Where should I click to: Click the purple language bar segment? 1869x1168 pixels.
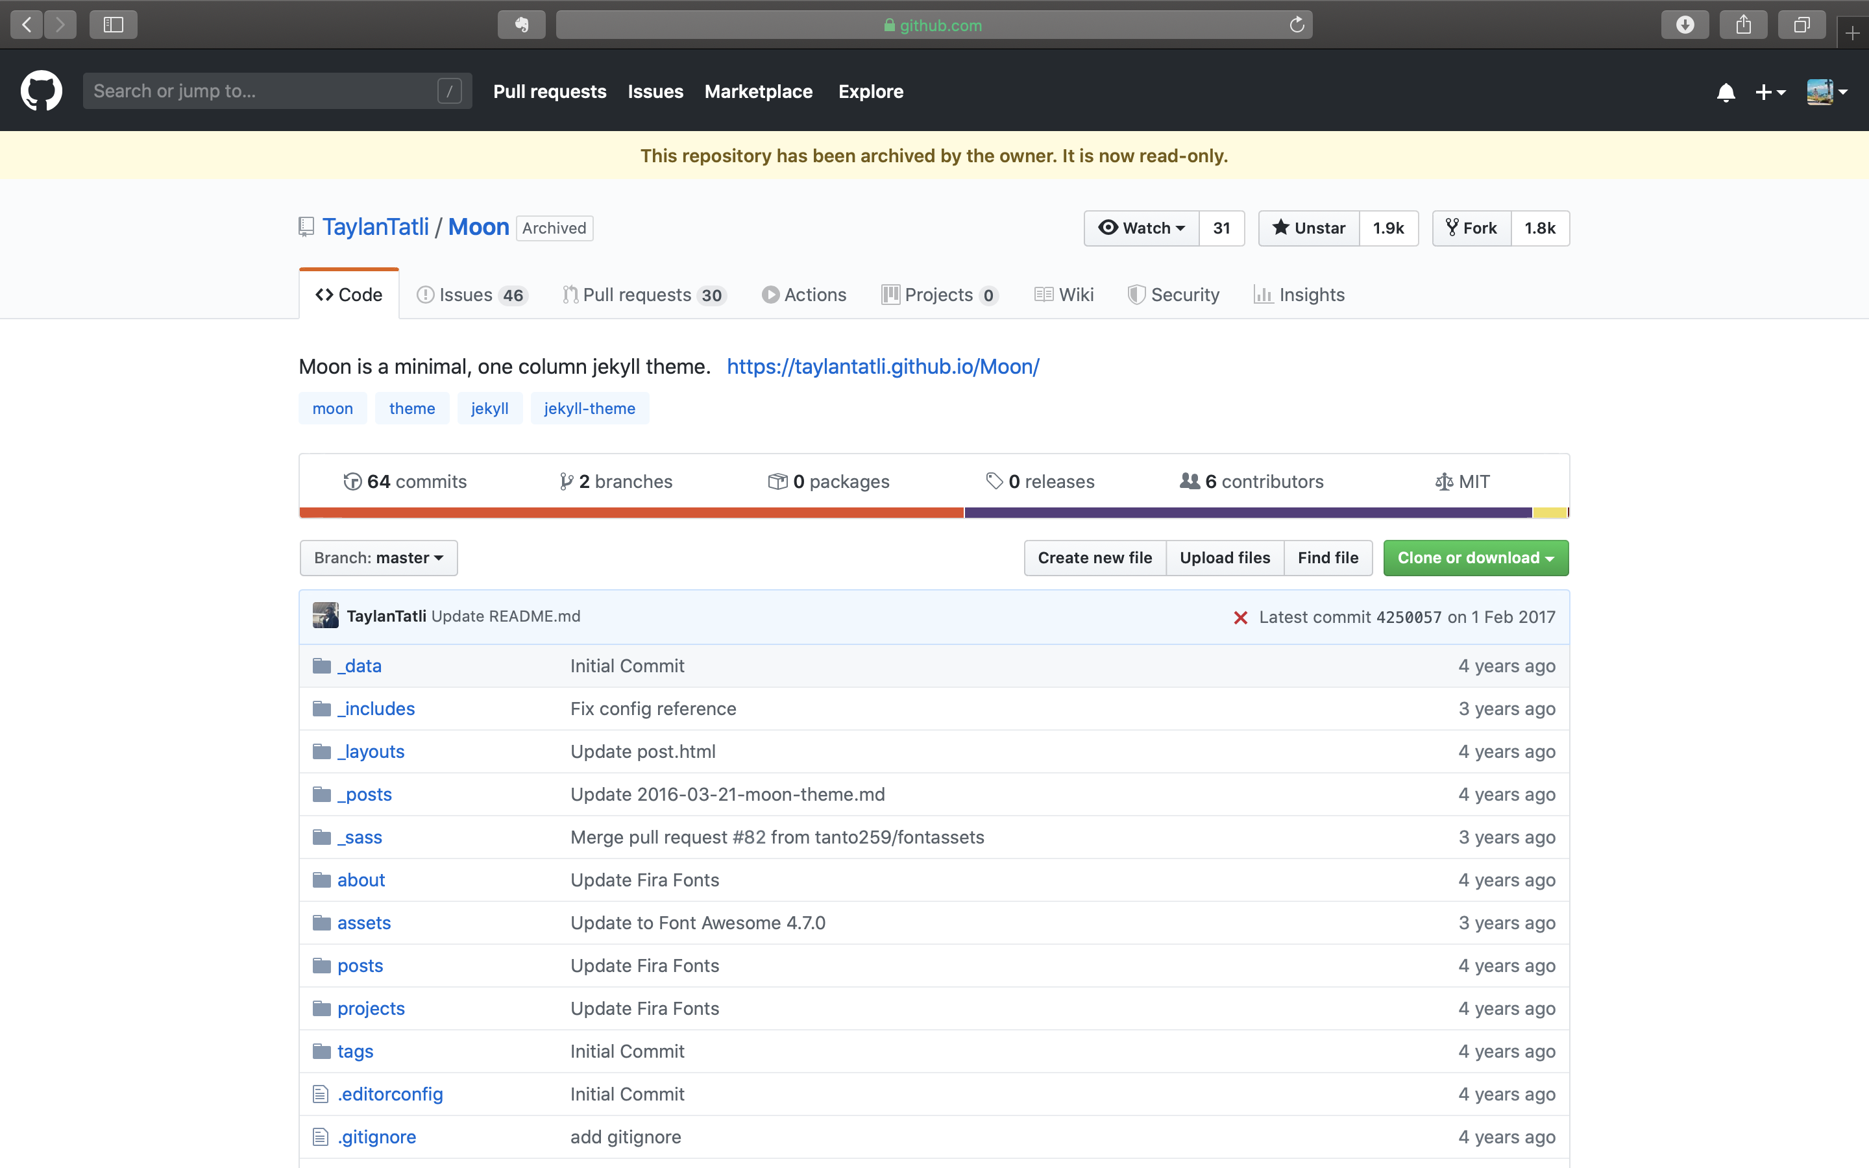(x=1247, y=513)
